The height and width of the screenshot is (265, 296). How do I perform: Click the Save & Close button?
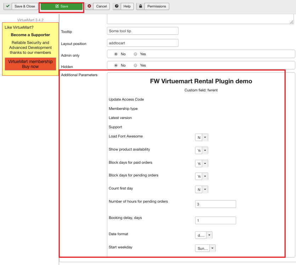21,6
